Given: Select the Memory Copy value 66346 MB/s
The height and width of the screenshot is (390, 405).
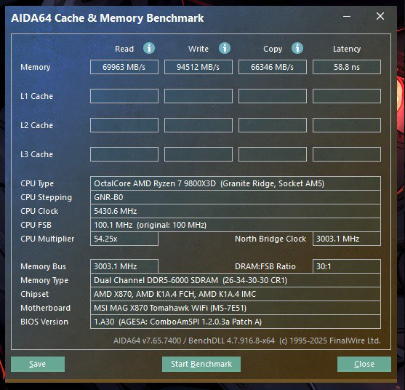Looking at the screenshot, I should pos(273,67).
